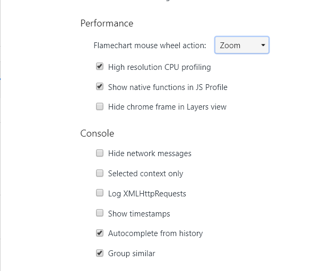This screenshot has width=330, height=271.
Task: Enable the Show timestamps checkbox
Action: click(x=100, y=213)
